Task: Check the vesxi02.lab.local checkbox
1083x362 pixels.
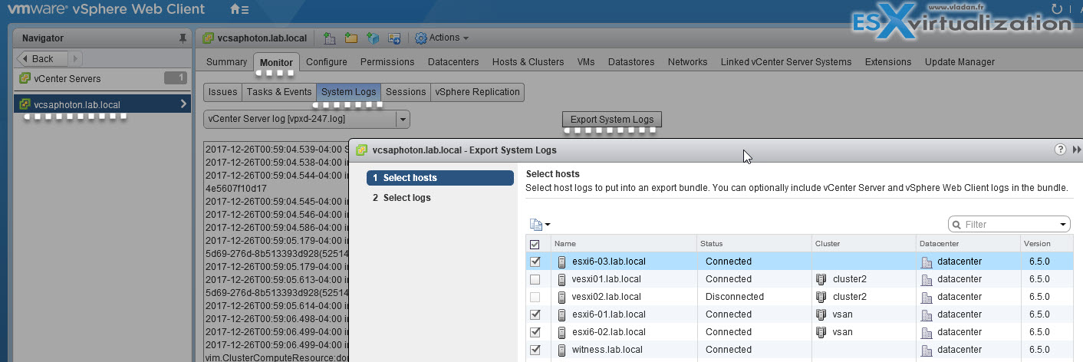Action: 535,297
